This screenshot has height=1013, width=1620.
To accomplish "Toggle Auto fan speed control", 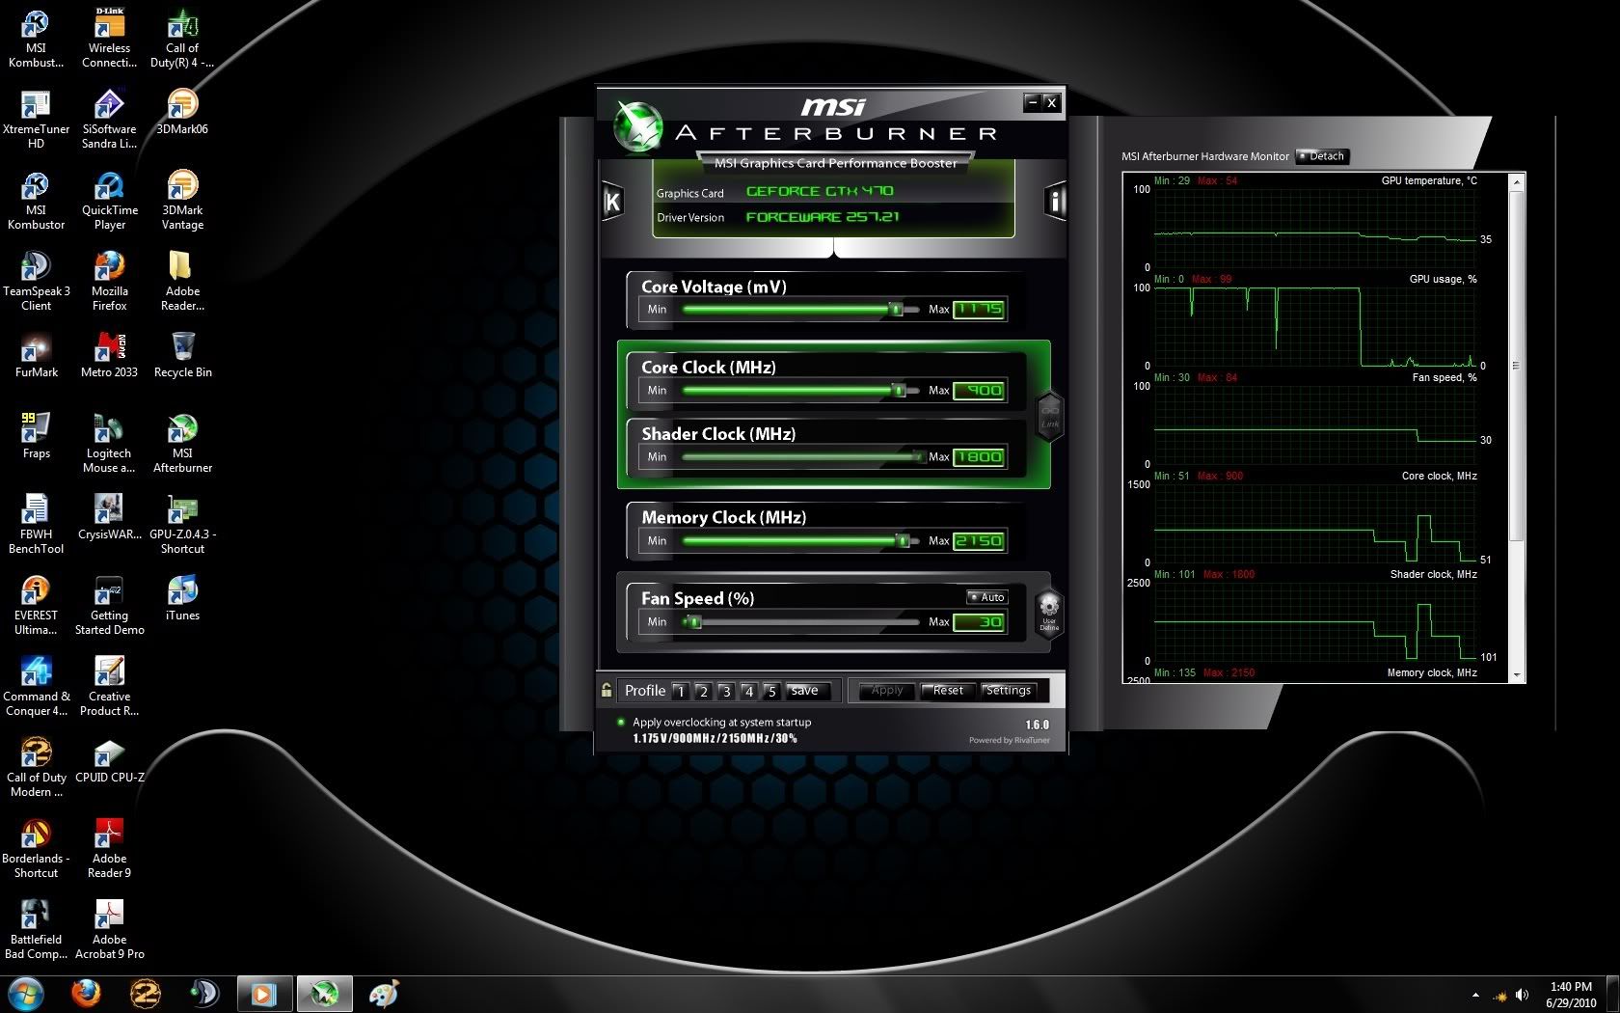I will 987,597.
